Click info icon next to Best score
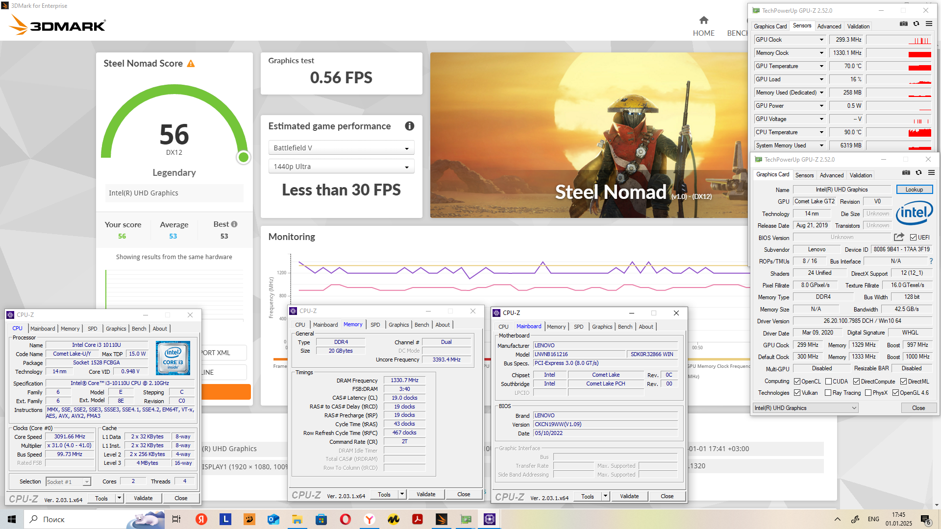 point(234,224)
